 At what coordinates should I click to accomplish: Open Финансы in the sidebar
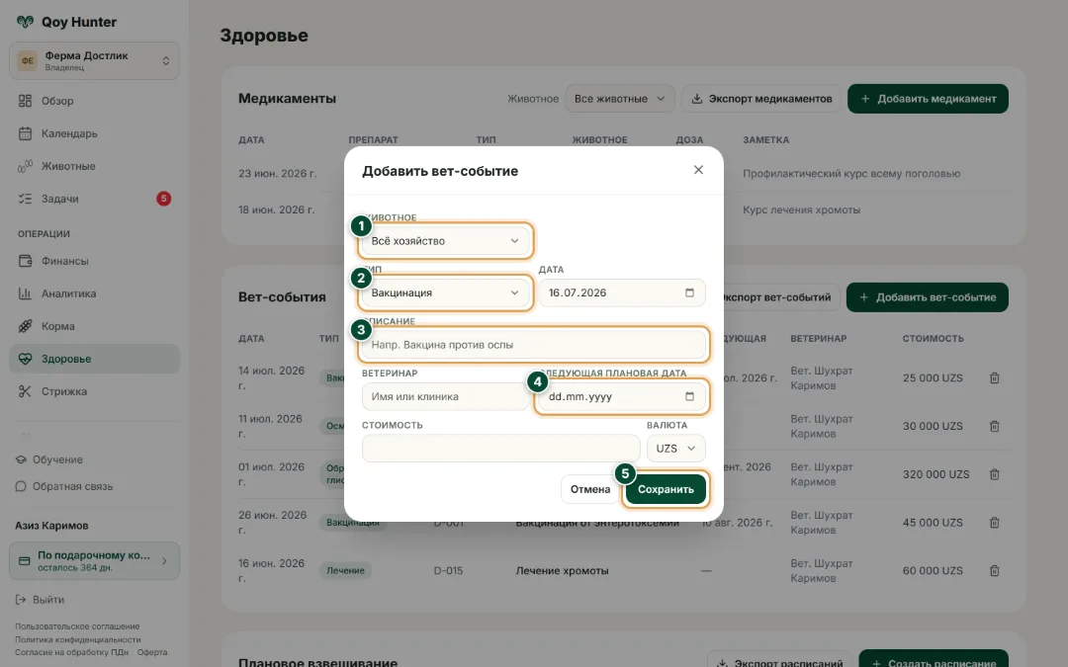point(94,261)
